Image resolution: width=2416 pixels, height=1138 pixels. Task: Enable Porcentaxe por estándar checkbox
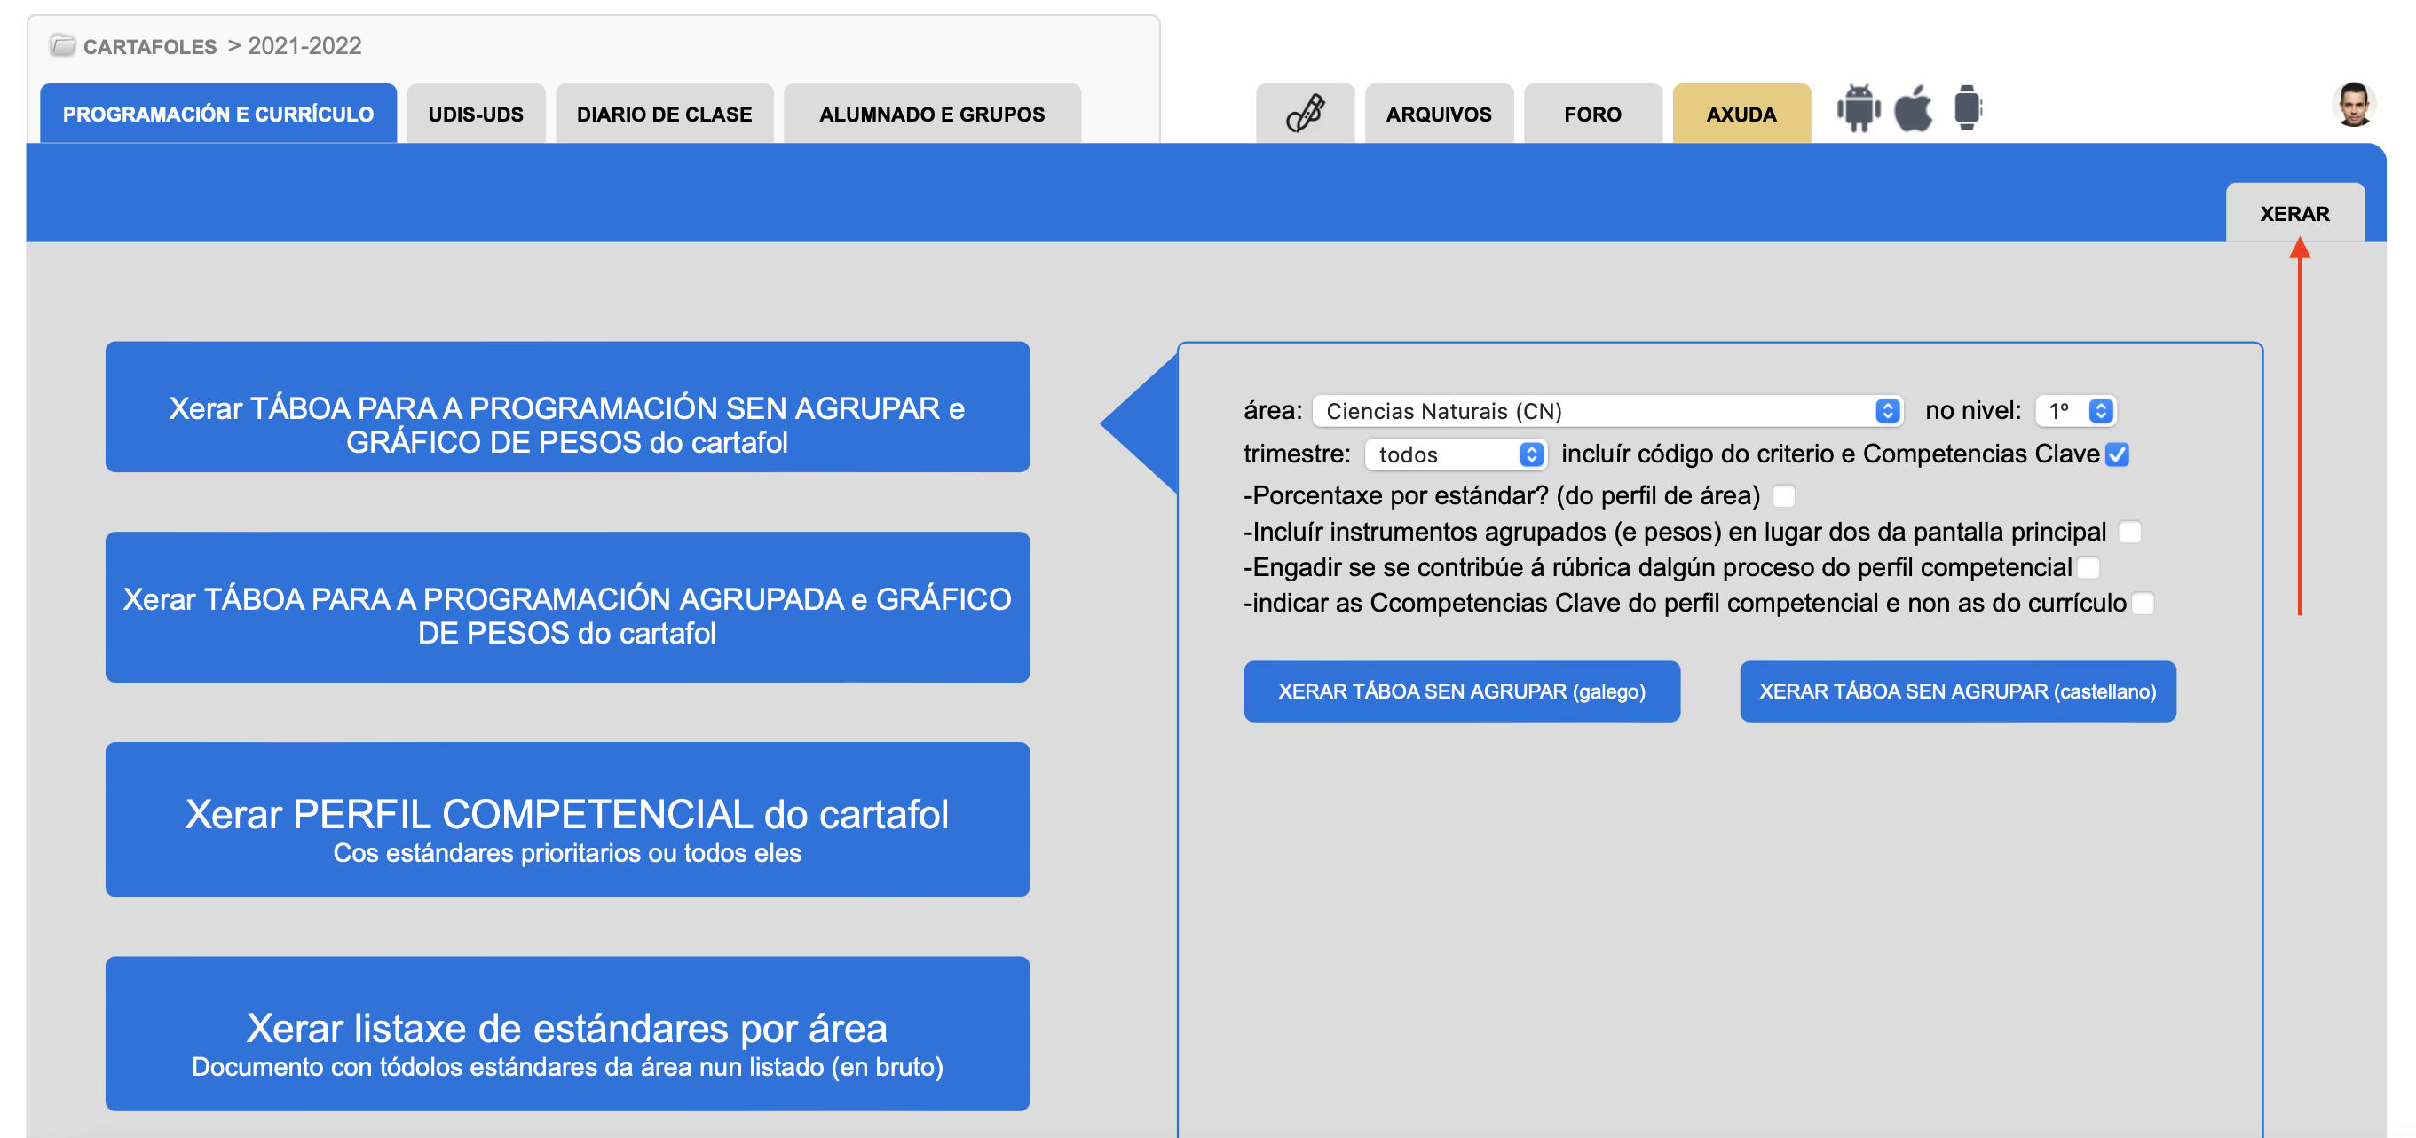1784,495
